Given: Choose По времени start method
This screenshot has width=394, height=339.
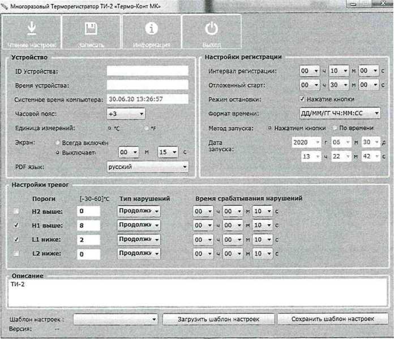Looking at the screenshot, I should tap(335, 128).
